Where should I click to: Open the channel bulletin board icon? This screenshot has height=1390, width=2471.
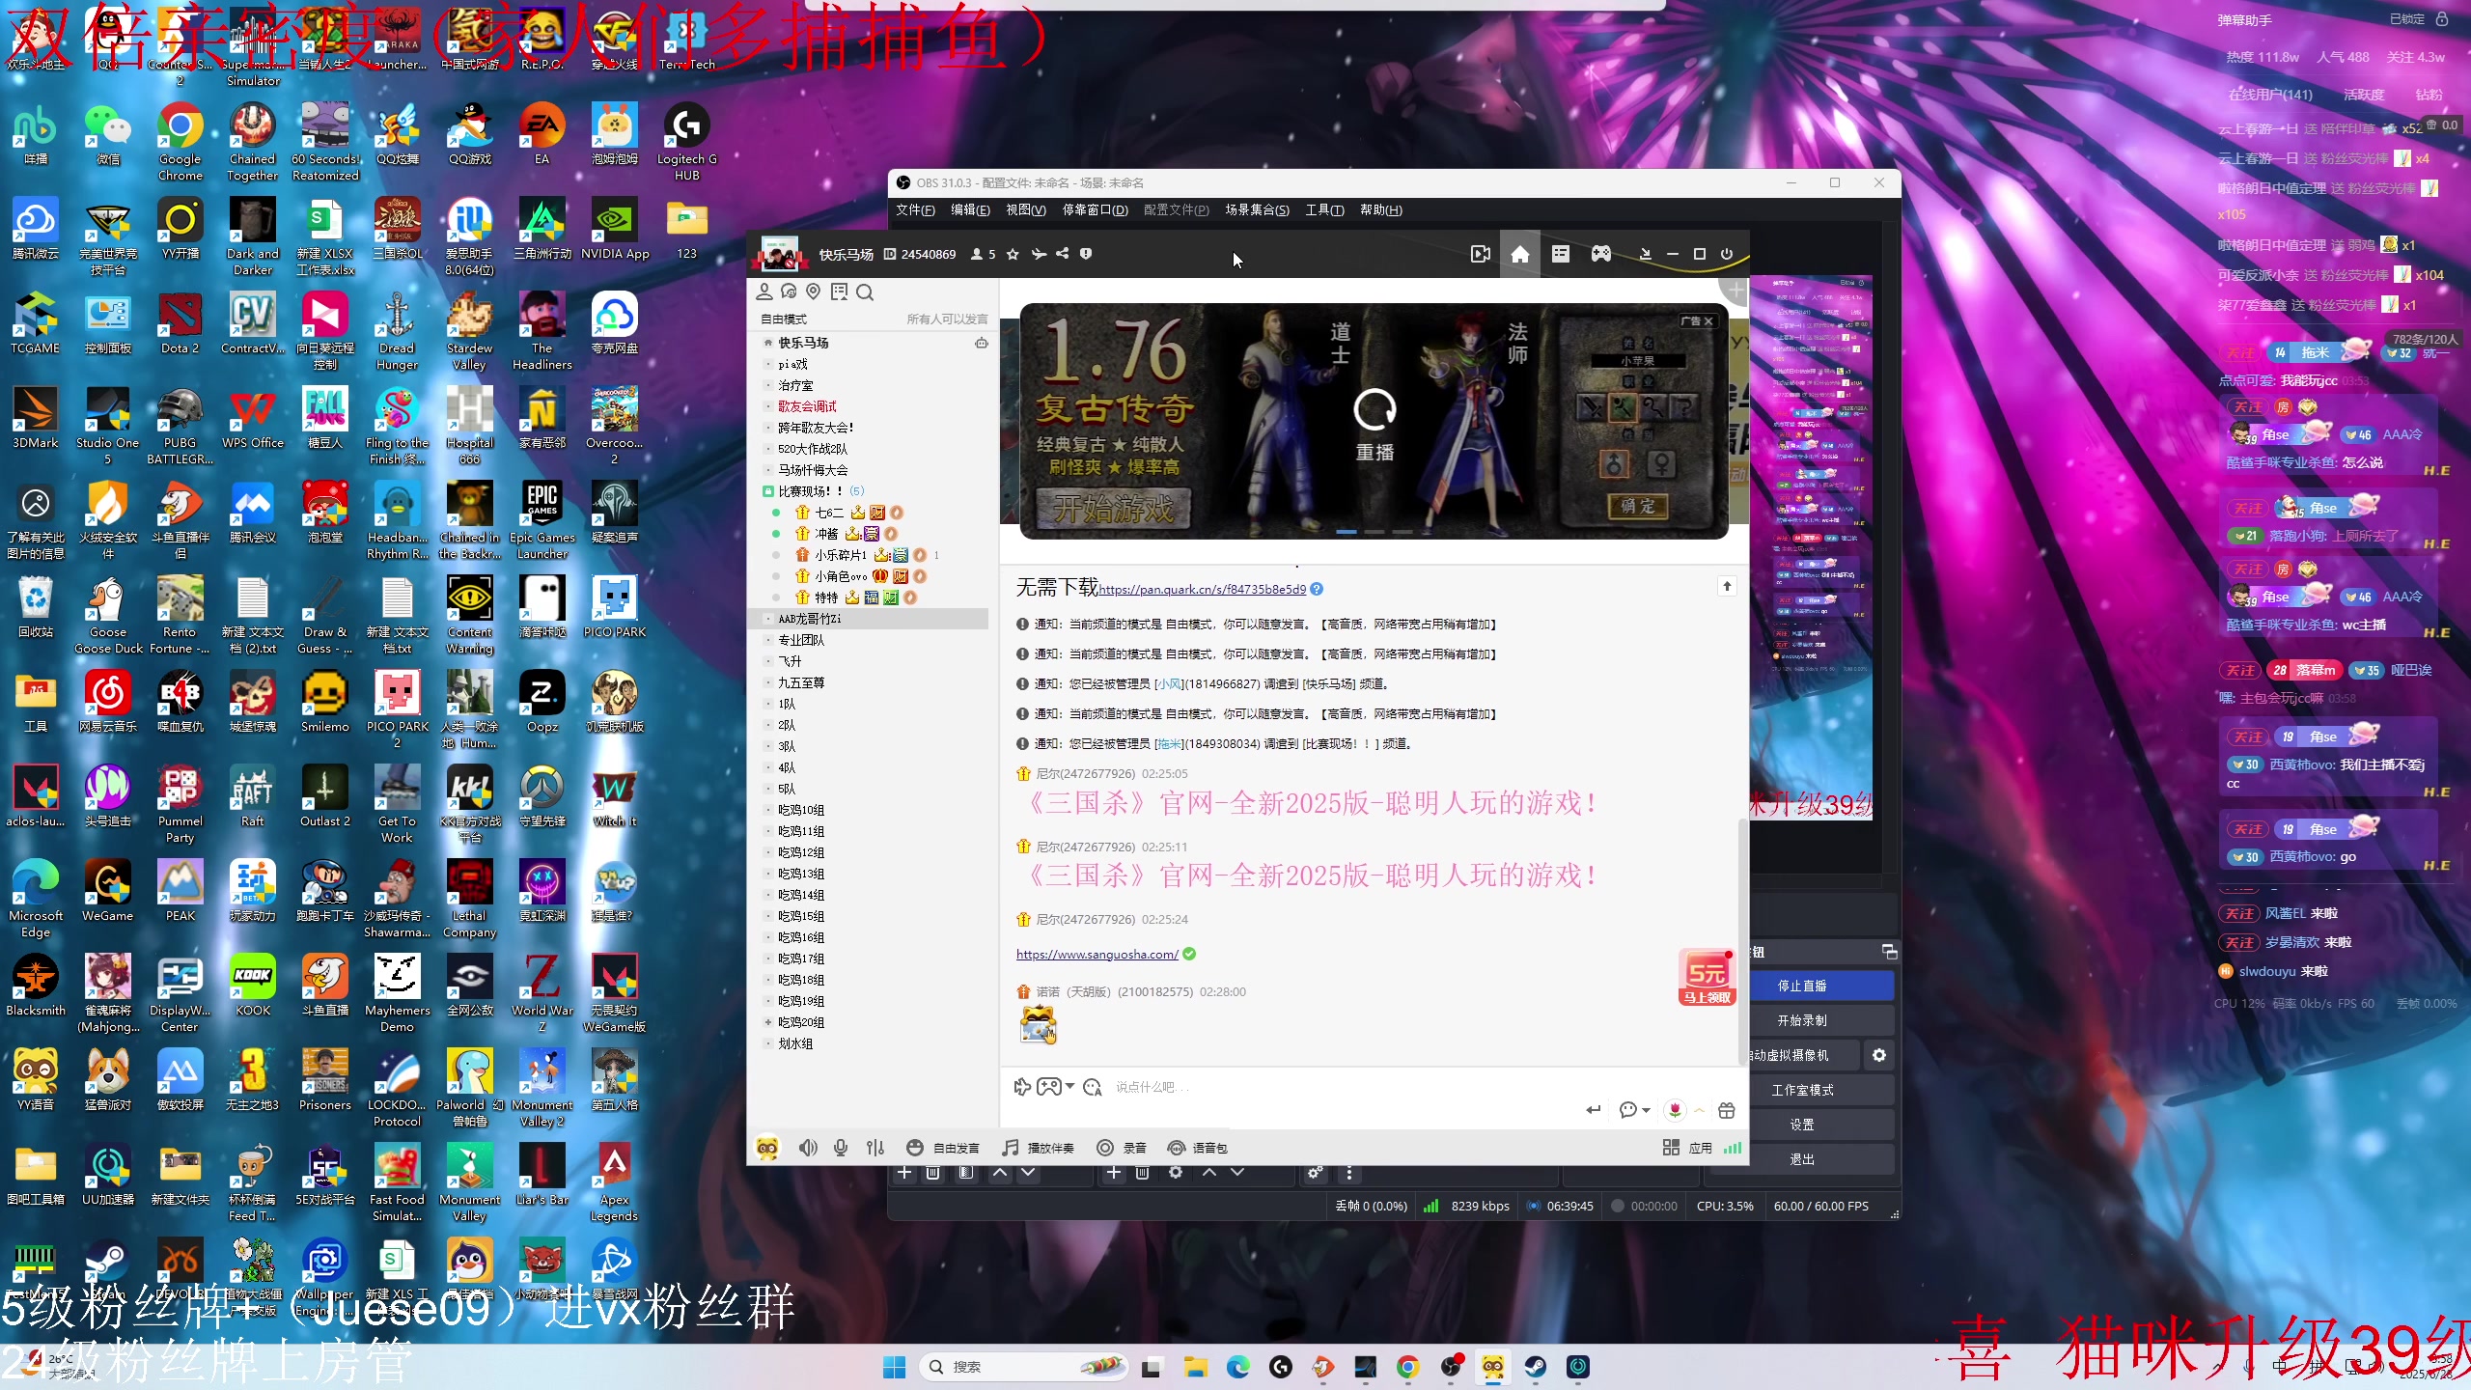click(x=839, y=292)
